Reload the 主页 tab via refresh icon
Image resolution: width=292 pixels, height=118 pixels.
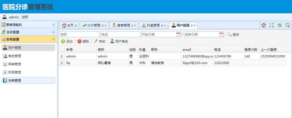coord(76,25)
